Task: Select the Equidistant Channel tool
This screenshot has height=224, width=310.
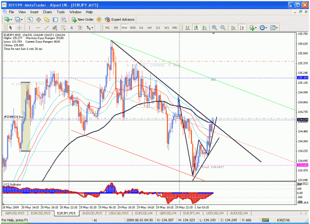Action: pos(55,28)
